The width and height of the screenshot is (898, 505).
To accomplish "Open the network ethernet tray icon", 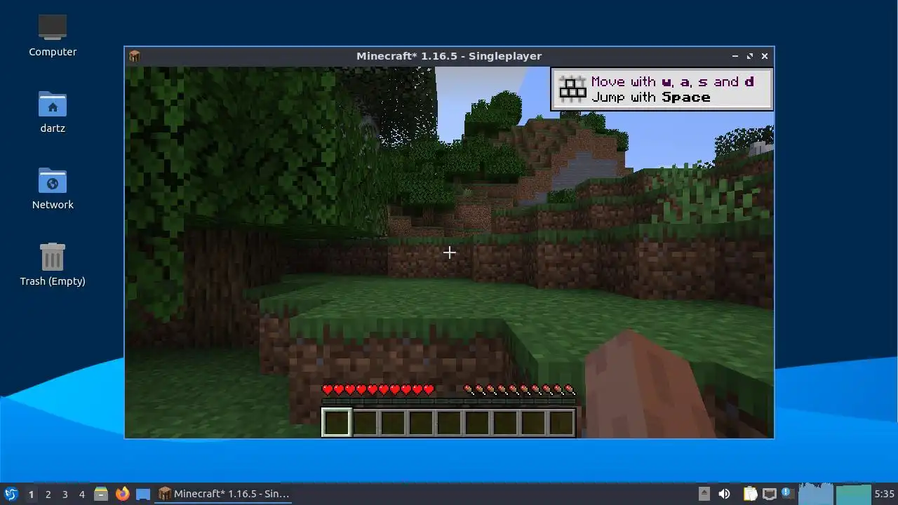I will click(770, 494).
